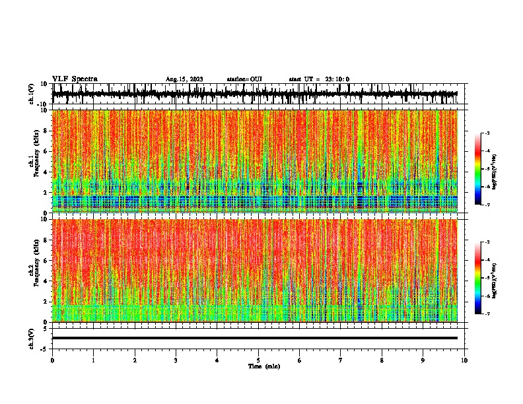This screenshot has width=523, height=404.
Task: Click the "-7" label on ch.1 colorbar
Action: 487,205
